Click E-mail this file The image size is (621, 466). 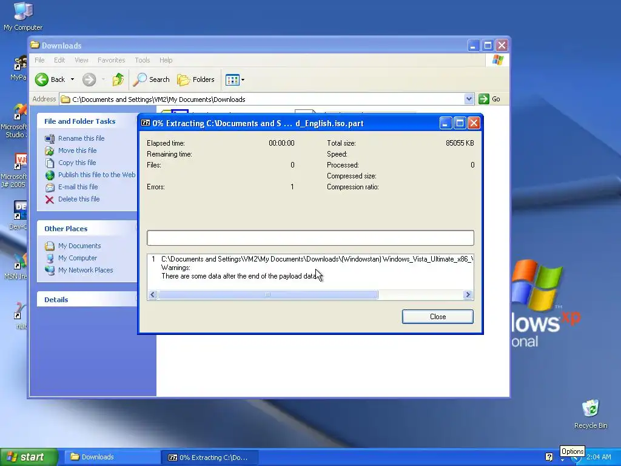(x=78, y=187)
